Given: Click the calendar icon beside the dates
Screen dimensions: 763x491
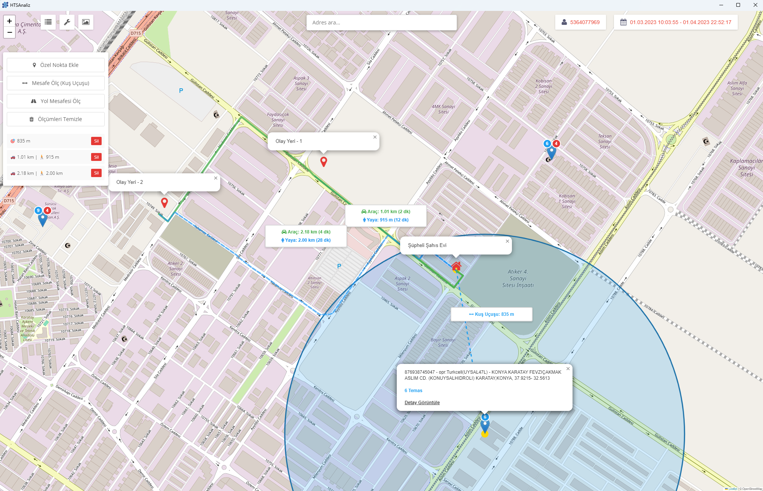Looking at the screenshot, I should pyautogui.click(x=623, y=22).
